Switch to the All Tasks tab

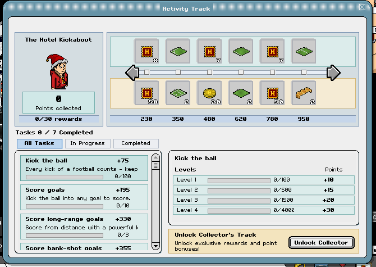click(x=39, y=143)
